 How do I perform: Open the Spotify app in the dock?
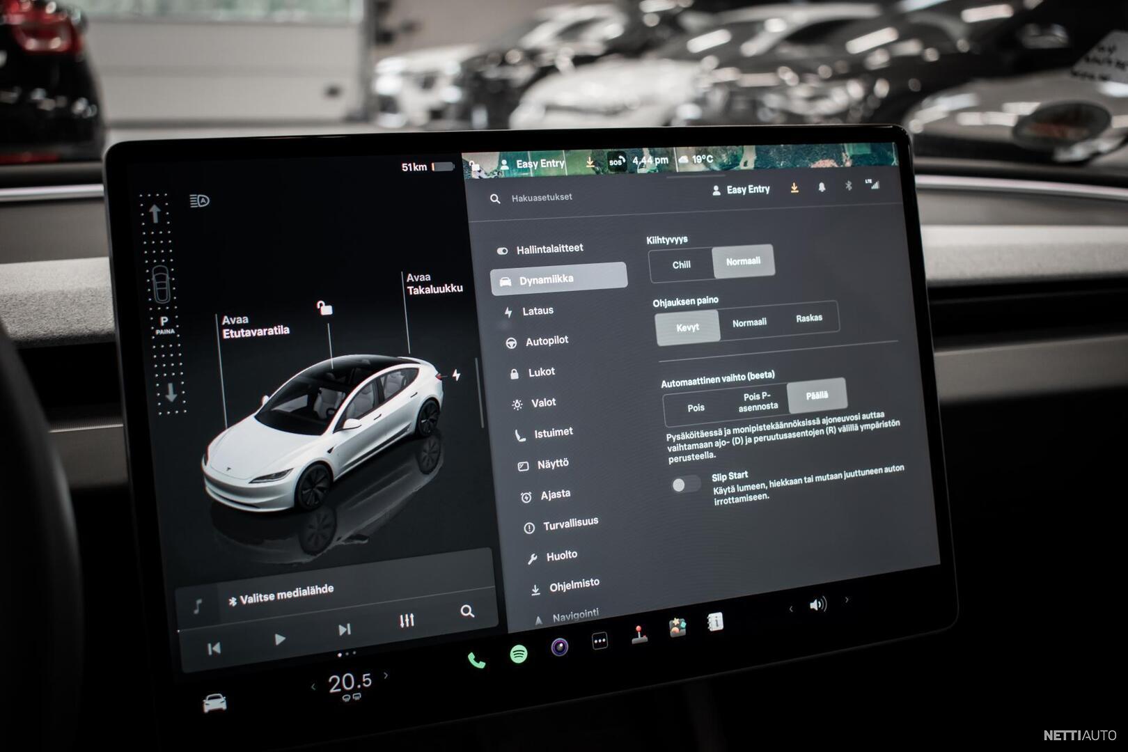(x=518, y=654)
